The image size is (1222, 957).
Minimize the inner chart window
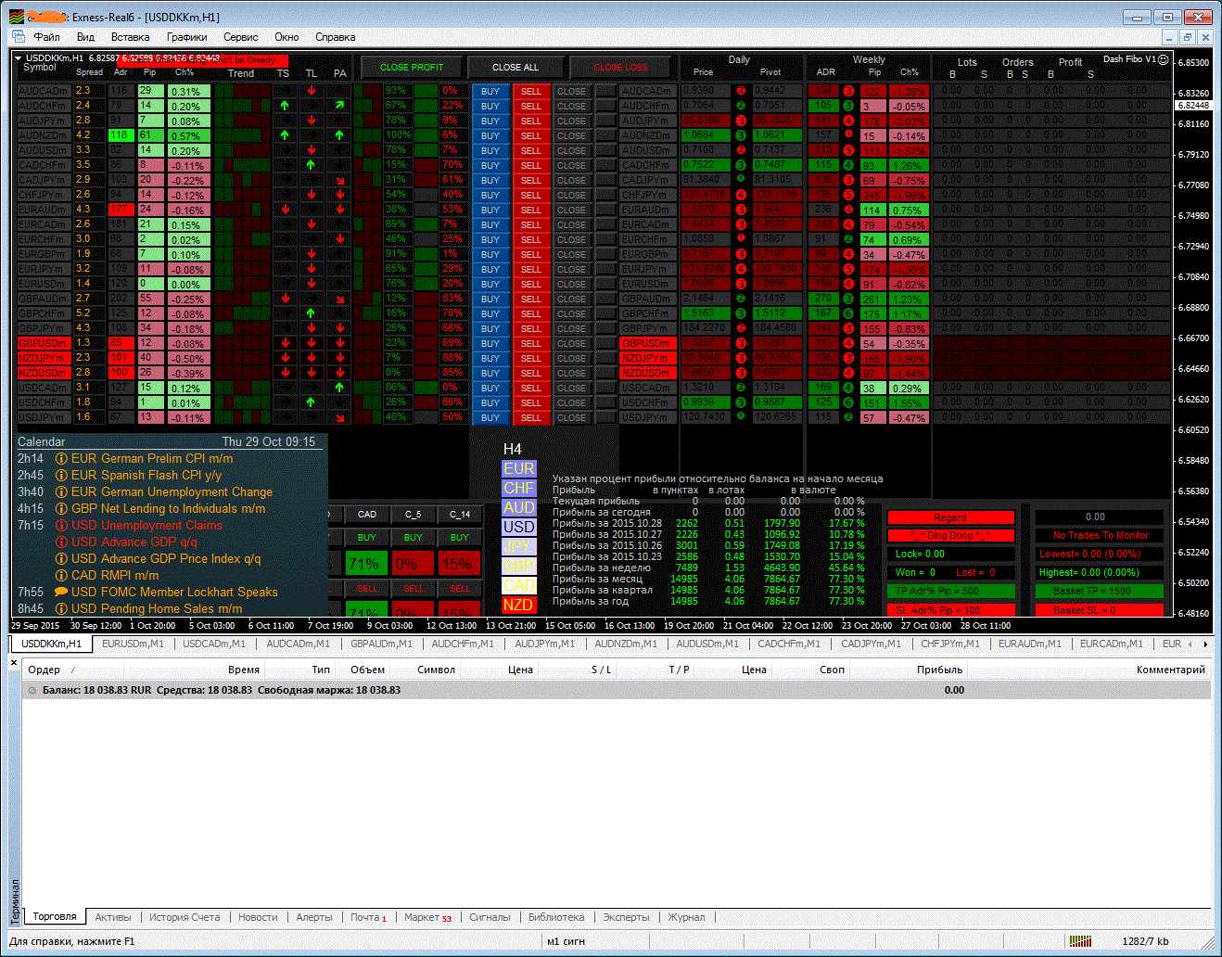coord(1168,37)
